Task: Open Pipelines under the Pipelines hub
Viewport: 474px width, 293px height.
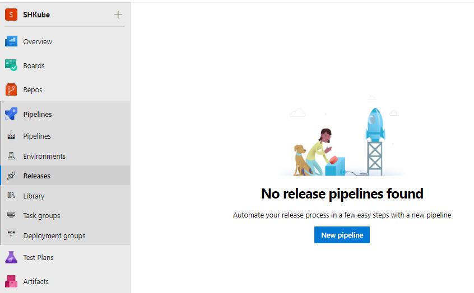Action: coord(37,136)
